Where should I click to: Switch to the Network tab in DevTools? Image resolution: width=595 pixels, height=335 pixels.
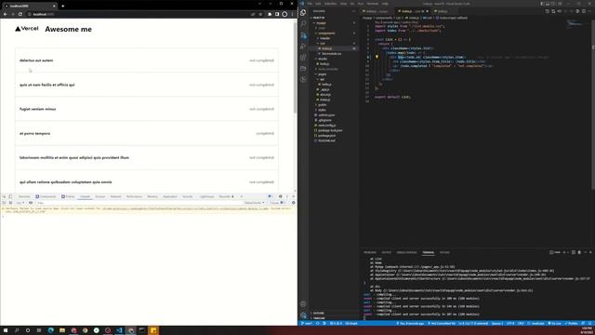tap(115, 196)
